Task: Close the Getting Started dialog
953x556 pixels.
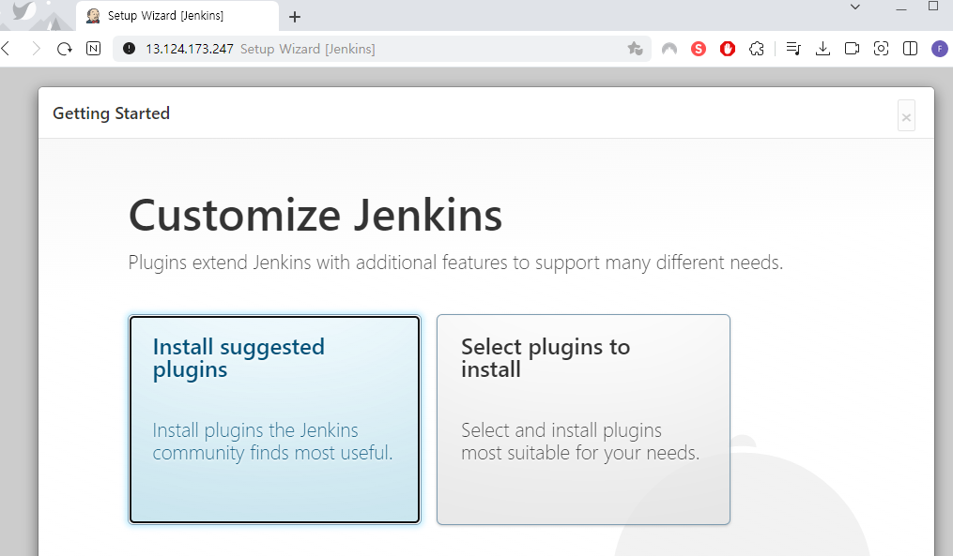Action: coord(906,116)
